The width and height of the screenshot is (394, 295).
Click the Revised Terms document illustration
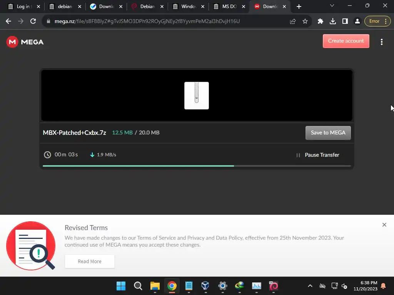coord(31,245)
